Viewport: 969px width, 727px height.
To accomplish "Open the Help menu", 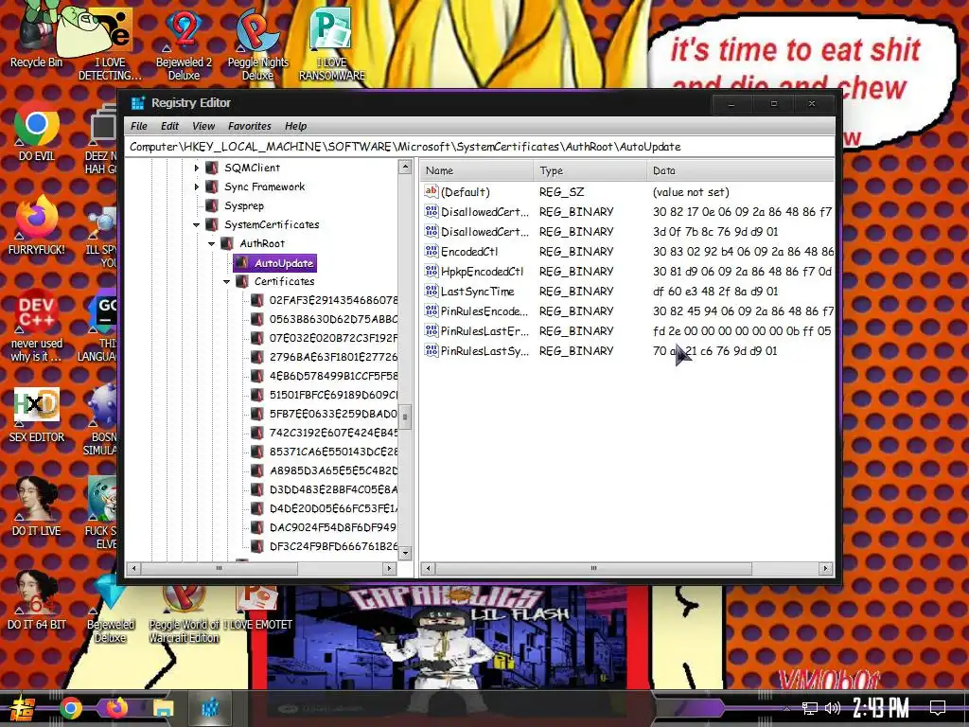I will click(x=296, y=126).
